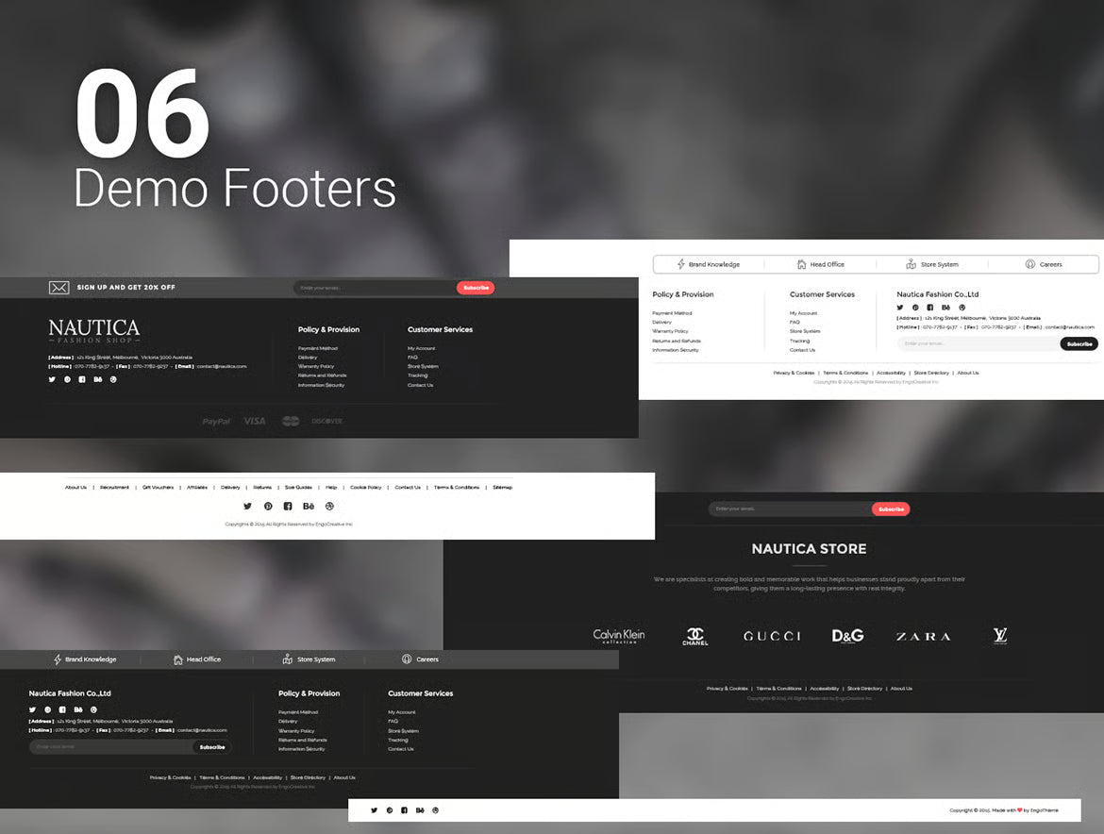
Task: Click the VISA payment logo
Action: [x=255, y=421]
